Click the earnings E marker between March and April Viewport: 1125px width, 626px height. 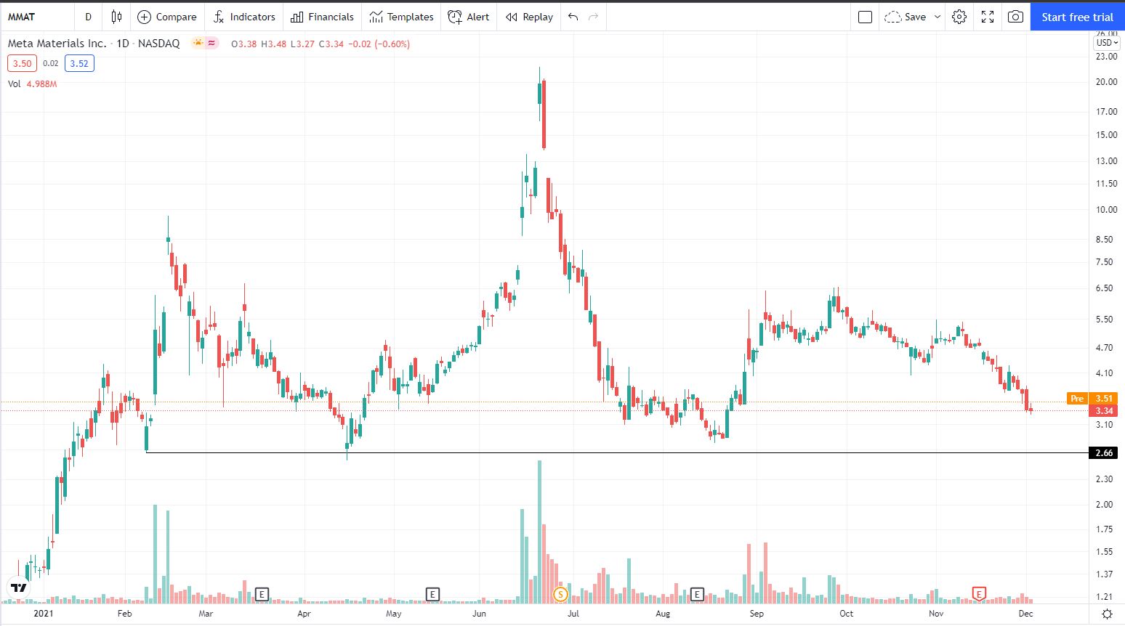coord(262,595)
